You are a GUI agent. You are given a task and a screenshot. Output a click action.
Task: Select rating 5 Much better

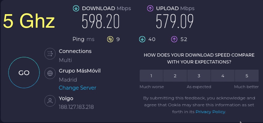coord(247,76)
